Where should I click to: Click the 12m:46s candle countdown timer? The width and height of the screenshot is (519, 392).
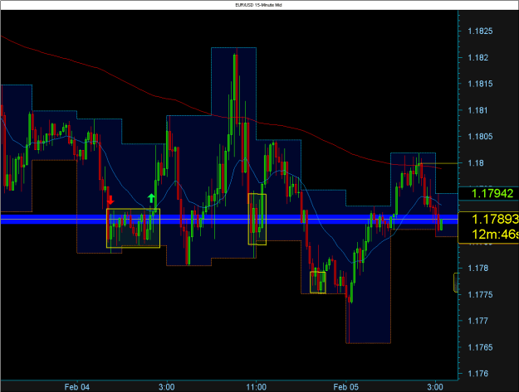pyautogui.click(x=495, y=235)
